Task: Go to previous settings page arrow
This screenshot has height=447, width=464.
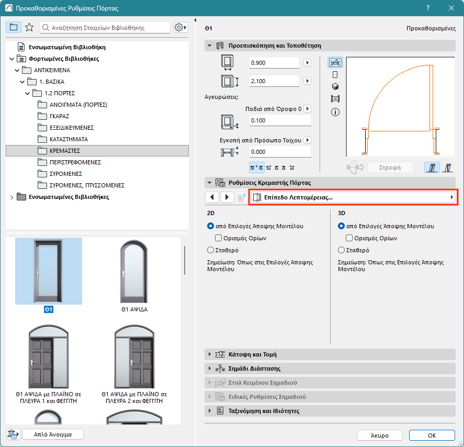Action: point(212,197)
